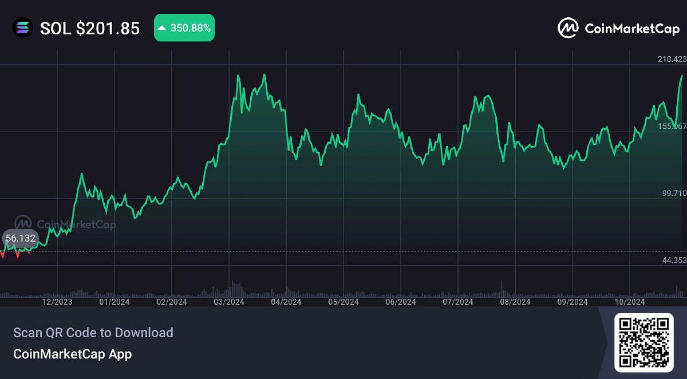Click the 10/2024 date label
The image size is (687, 379).
[x=629, y=302]
